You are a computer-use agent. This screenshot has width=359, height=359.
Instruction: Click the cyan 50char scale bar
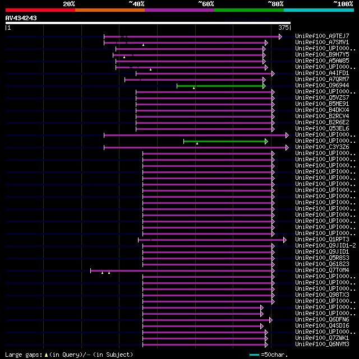[254, 355]
